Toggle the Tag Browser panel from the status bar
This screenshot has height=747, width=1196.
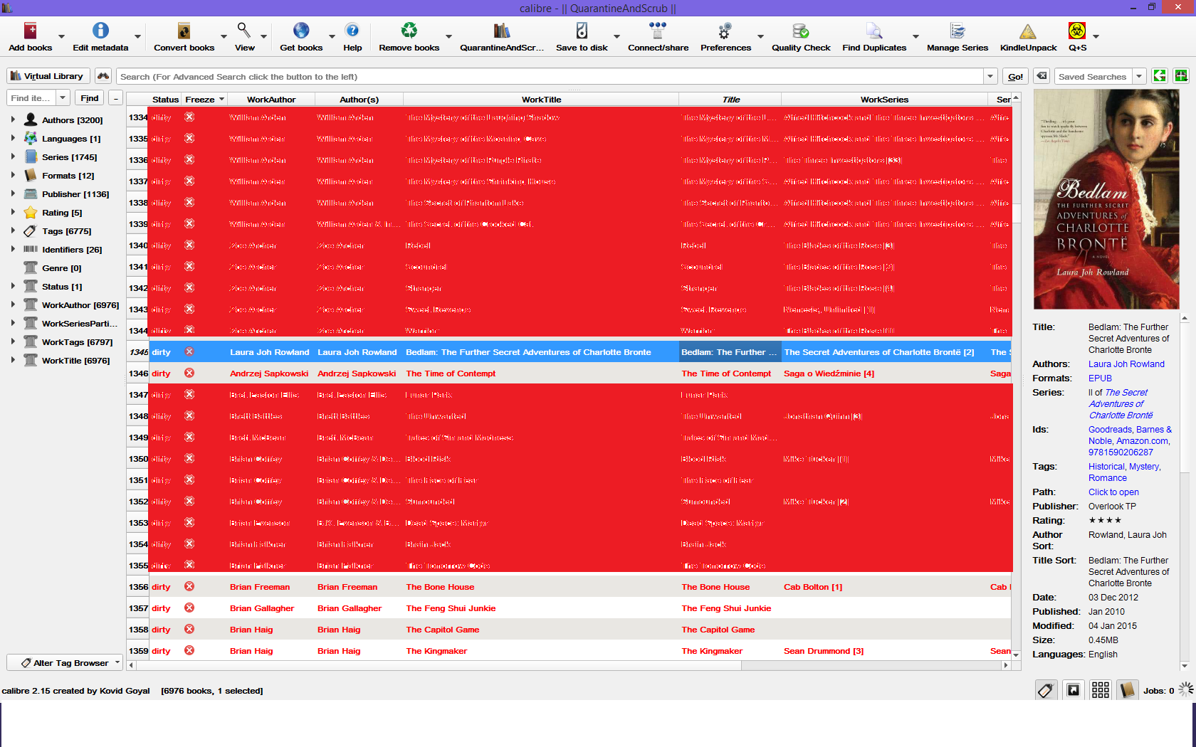[x=1046, y=690]
